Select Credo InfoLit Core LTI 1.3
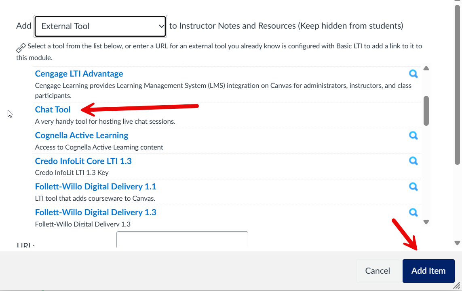 tap(83, 161)
